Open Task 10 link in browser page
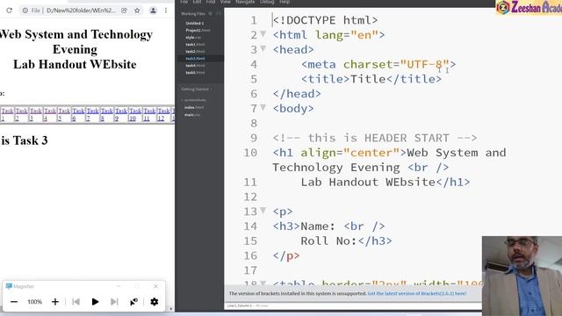The image size is (562, 316). [x=135, y=114]
